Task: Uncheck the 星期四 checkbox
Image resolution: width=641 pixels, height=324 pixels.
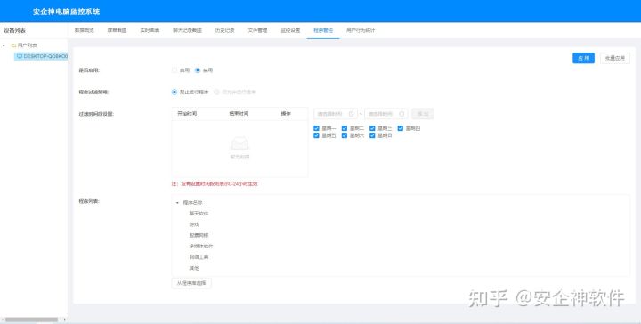Action: 401,128
